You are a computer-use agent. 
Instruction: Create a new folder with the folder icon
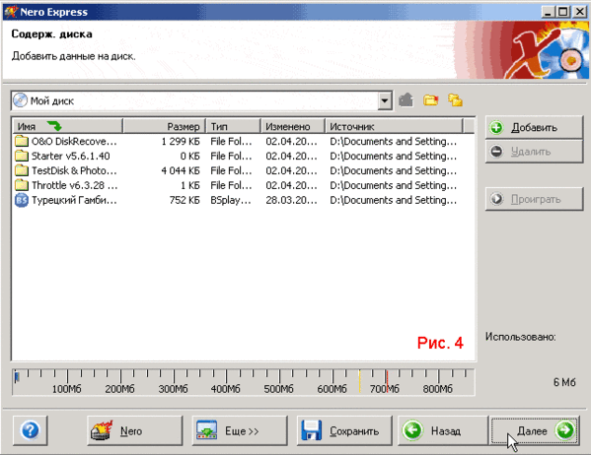[x=431, y=100]
